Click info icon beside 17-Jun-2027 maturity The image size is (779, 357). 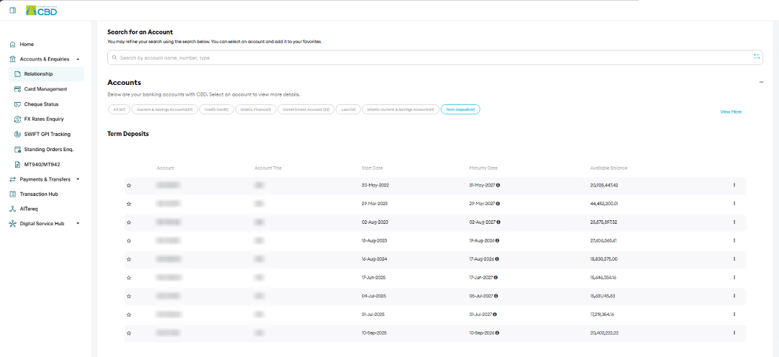point(496,277)
